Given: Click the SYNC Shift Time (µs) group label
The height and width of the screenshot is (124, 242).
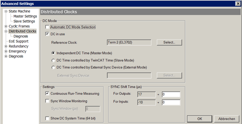Looking at the screenshot, I should 126,87.
